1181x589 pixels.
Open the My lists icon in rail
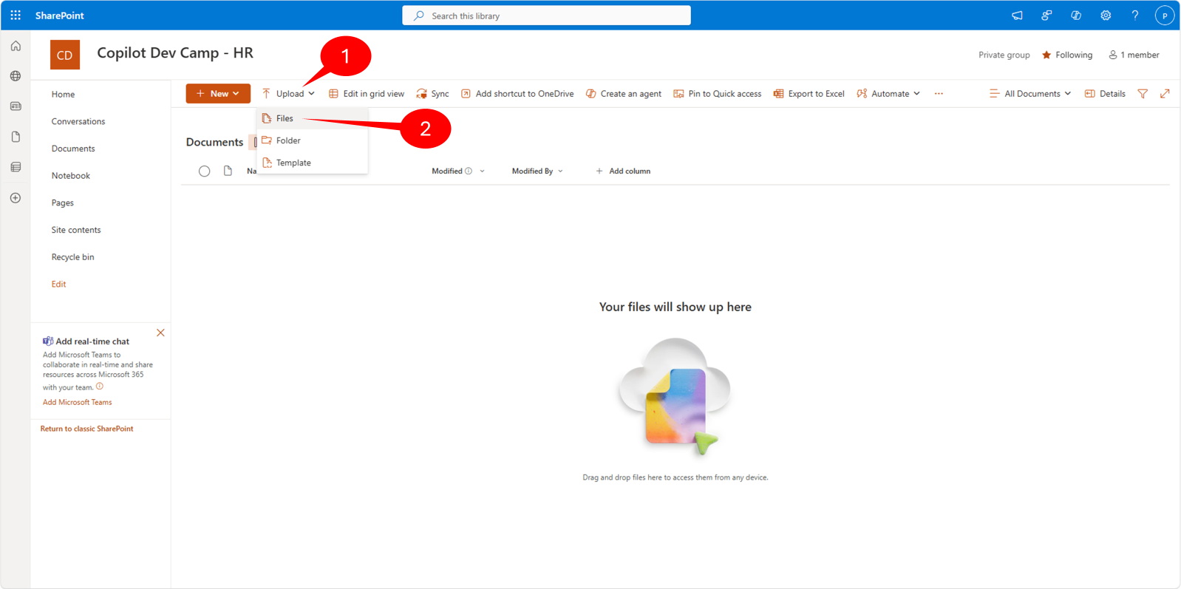[16, 167]
